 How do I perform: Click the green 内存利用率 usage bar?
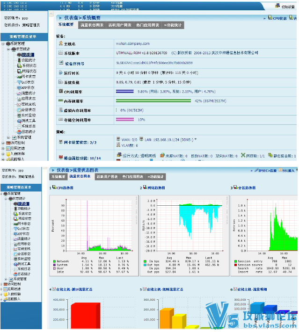coord(153,101)
